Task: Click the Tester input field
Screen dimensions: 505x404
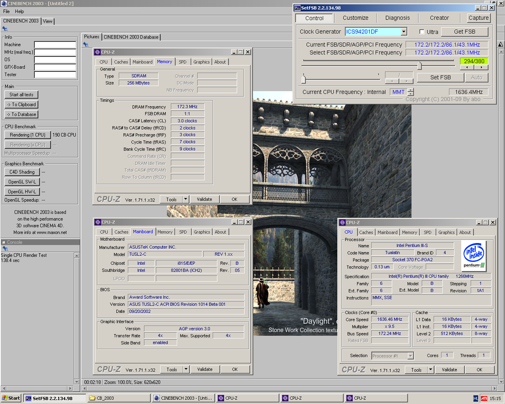Action: point(55,75)
